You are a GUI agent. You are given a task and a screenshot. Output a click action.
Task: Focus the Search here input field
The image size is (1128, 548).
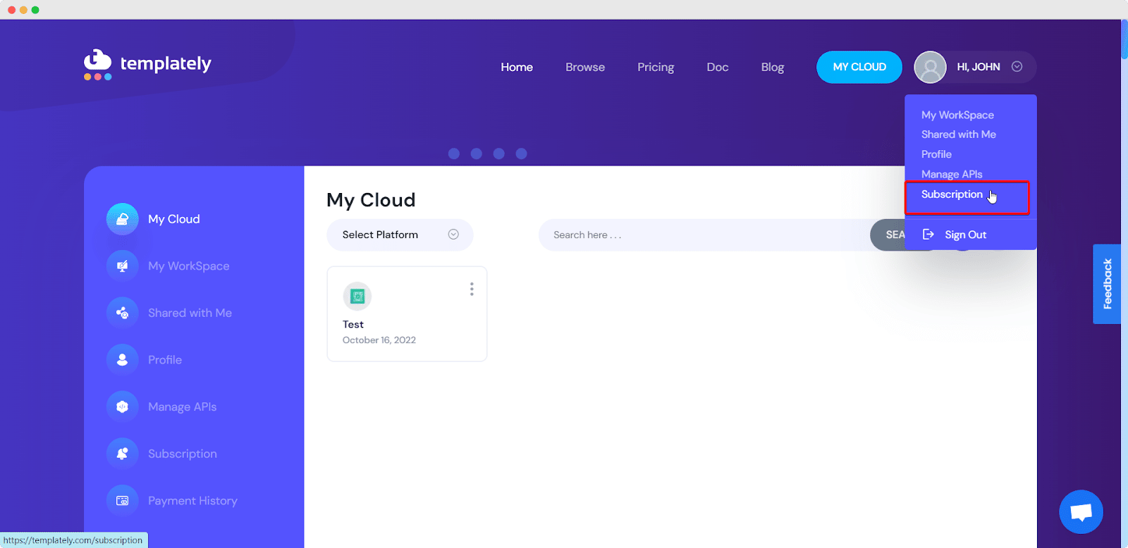[x=705, y=235]
